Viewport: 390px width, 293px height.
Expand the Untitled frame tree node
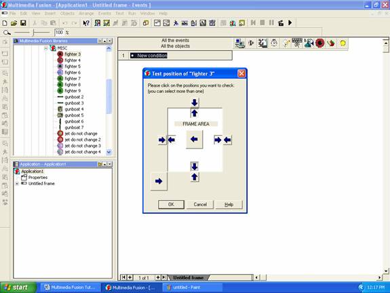point(17,184)
